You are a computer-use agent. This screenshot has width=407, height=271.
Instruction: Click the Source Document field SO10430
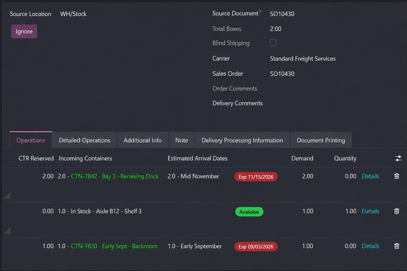pos(282,14)
